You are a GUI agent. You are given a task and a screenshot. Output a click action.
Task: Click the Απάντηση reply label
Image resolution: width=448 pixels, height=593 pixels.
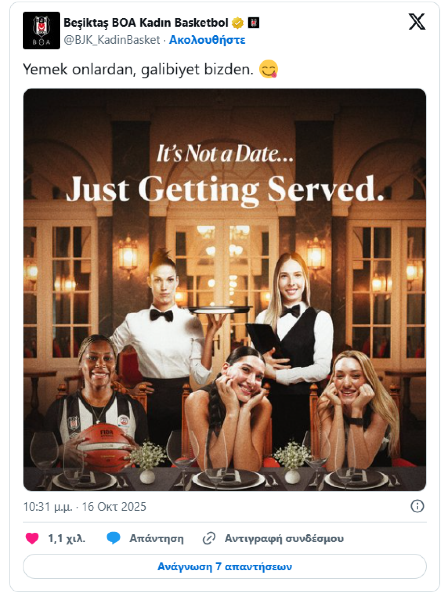pyautogui.click(x=156, y=538)
